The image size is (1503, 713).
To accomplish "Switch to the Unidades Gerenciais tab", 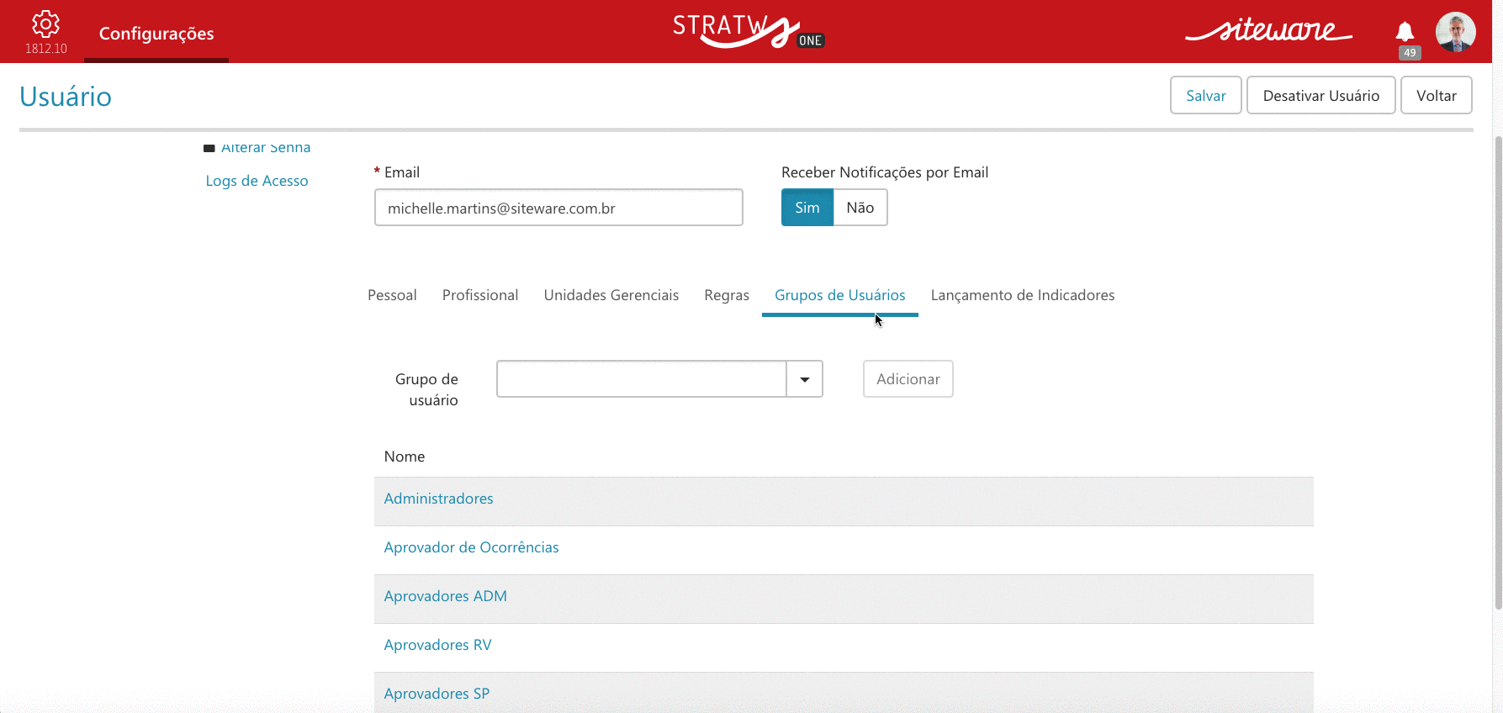I will 611,295.
